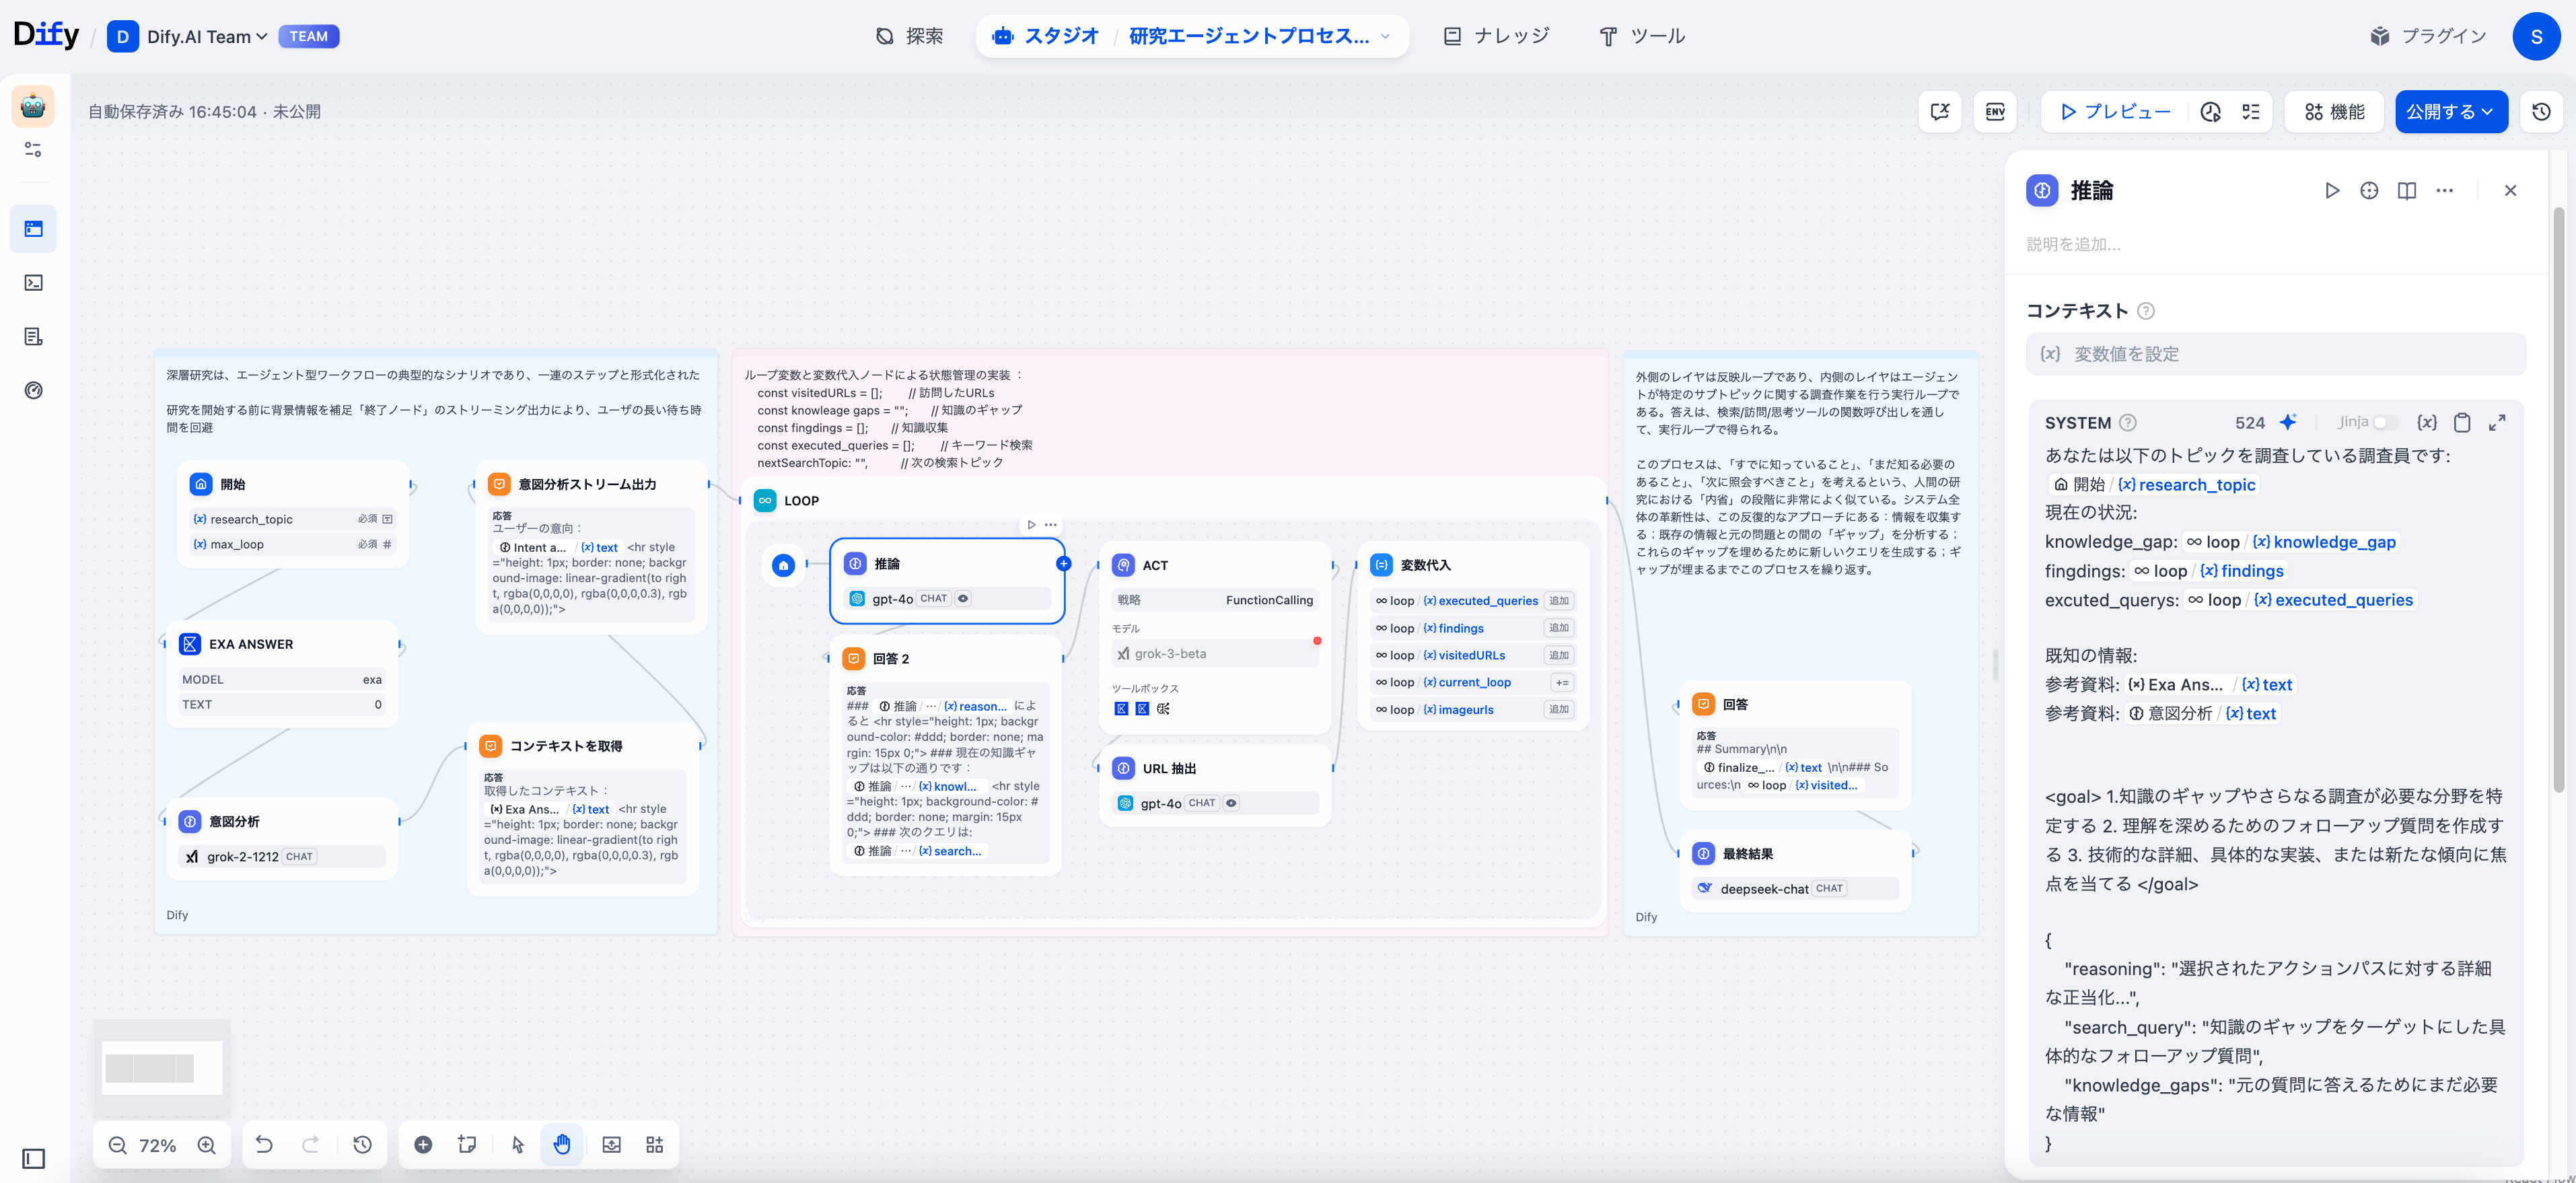
Task: Switch to the ツール tab
Action: (1641, 36)
